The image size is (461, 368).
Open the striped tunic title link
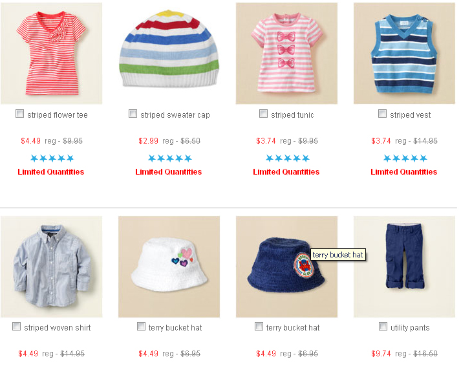[292, 115]
